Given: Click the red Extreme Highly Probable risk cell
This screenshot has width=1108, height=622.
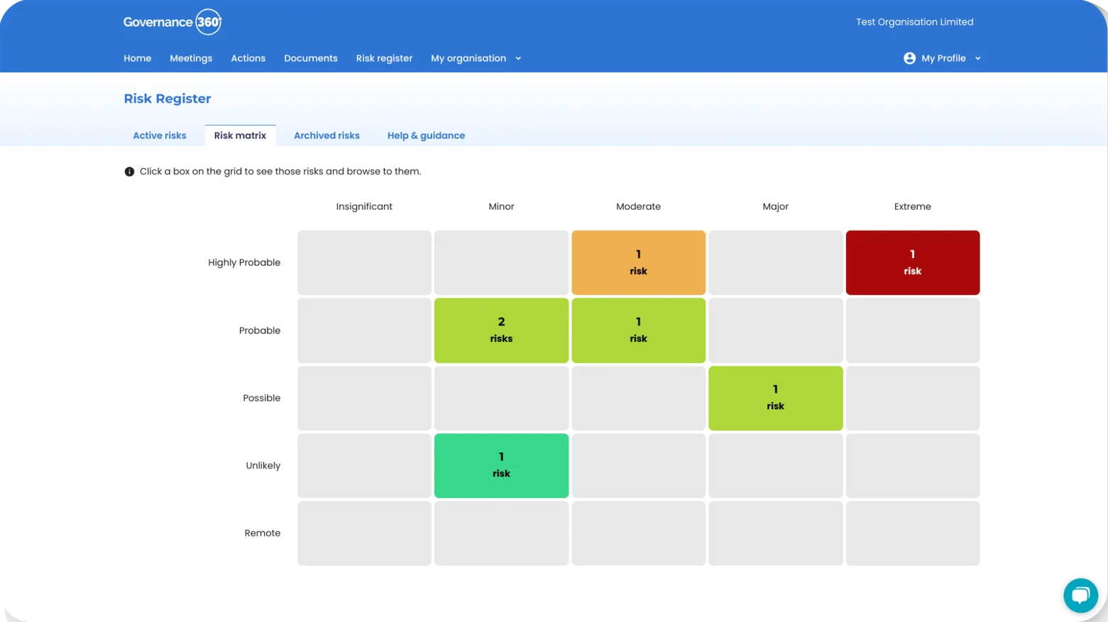Looking at the screenshot, I should tap(912, 262).
